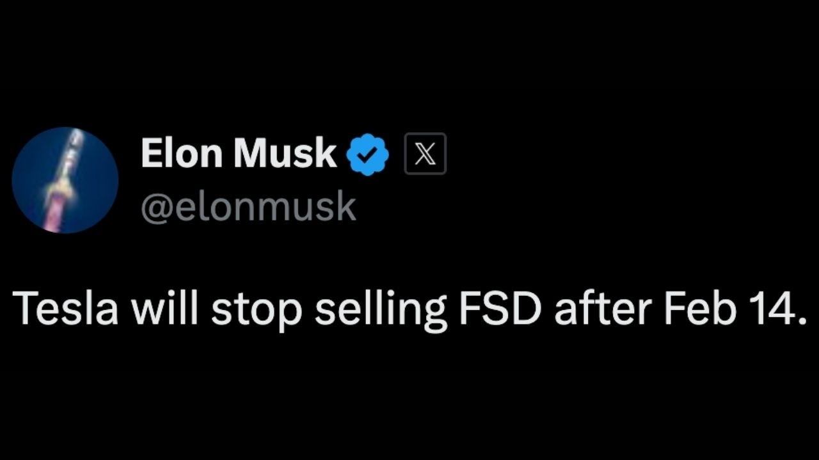Select the word "FSD" in the tweet
This screenshot has height=460, width=819.
(x=500, y=309)
